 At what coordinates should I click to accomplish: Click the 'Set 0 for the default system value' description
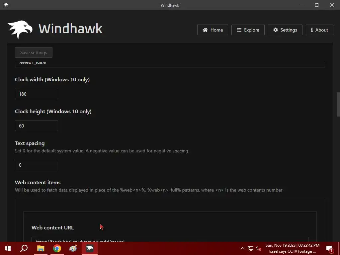tap(102, 151)
